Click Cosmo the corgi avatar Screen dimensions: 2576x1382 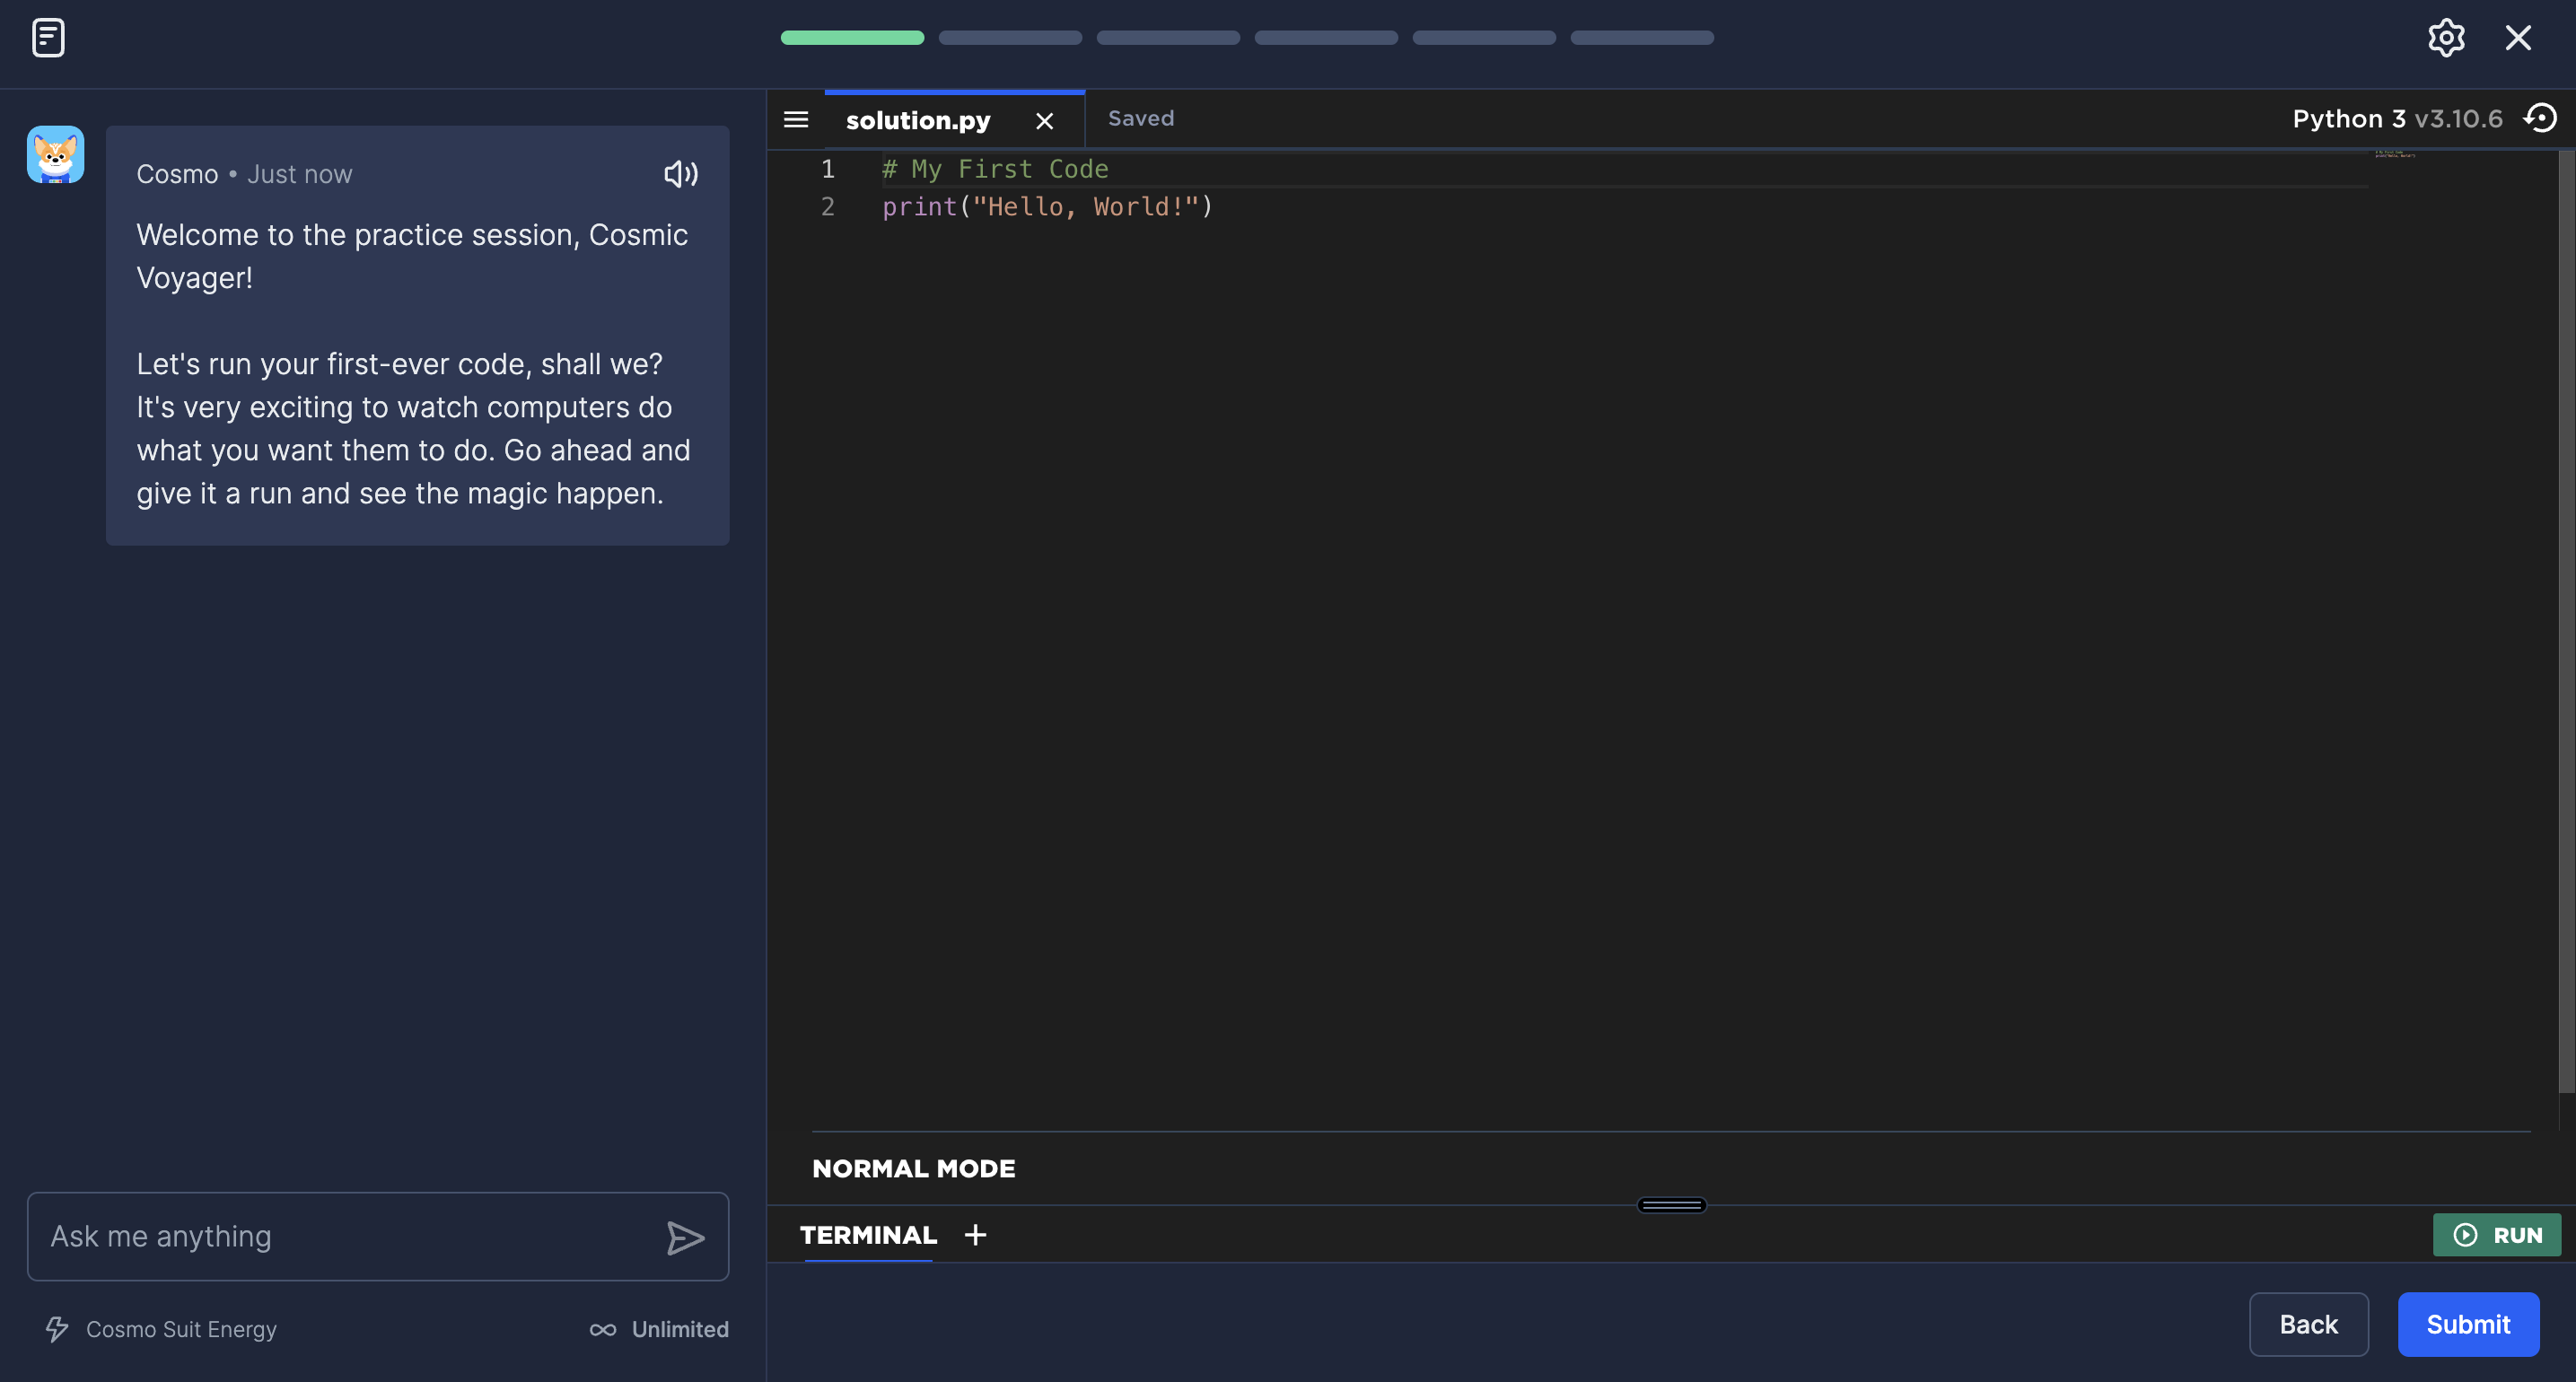tap(55, 154)
